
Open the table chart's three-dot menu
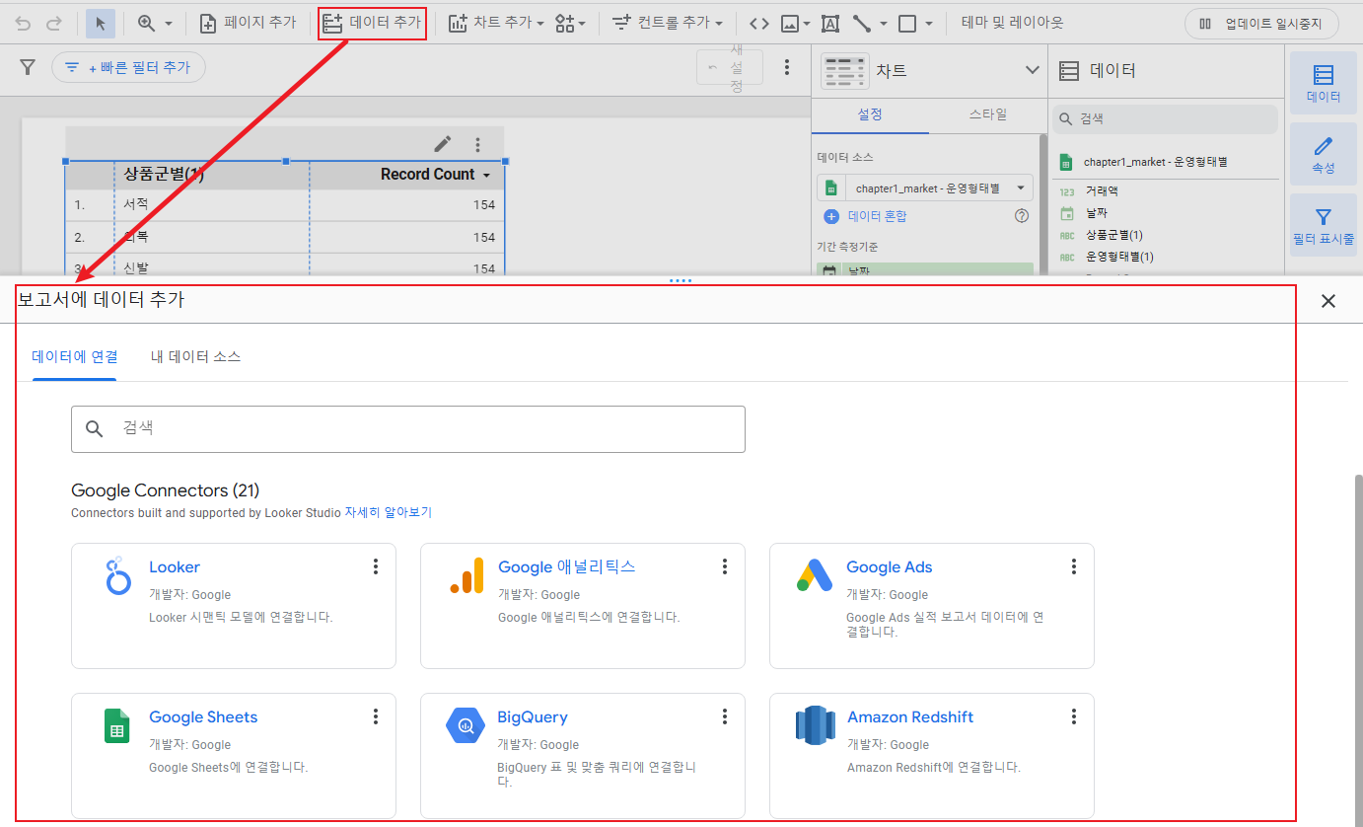(478, 144)
